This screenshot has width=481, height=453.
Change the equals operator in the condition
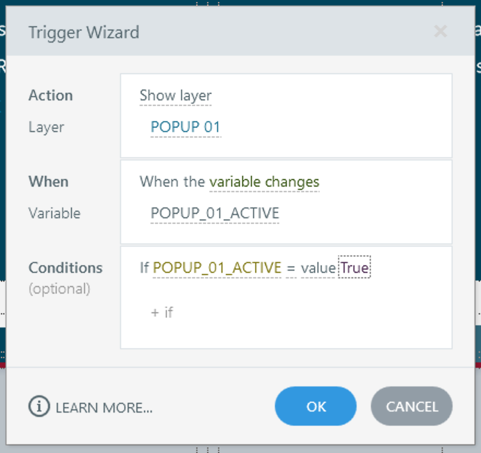(291, 268)
